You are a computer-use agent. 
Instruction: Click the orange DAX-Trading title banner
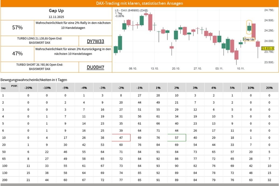coord(139,3)
